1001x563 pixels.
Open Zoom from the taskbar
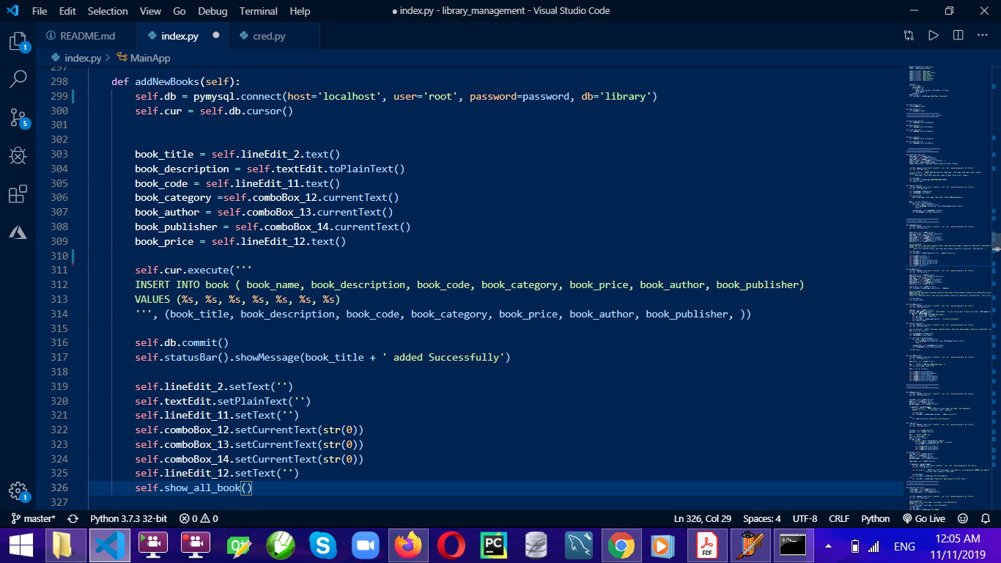(366, 546)
